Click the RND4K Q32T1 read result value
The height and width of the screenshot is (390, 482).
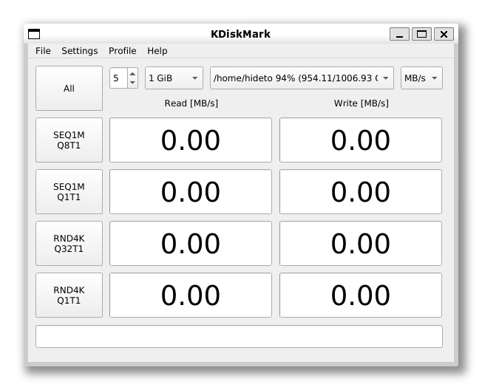pyautogui.click(x=191, y=243)
